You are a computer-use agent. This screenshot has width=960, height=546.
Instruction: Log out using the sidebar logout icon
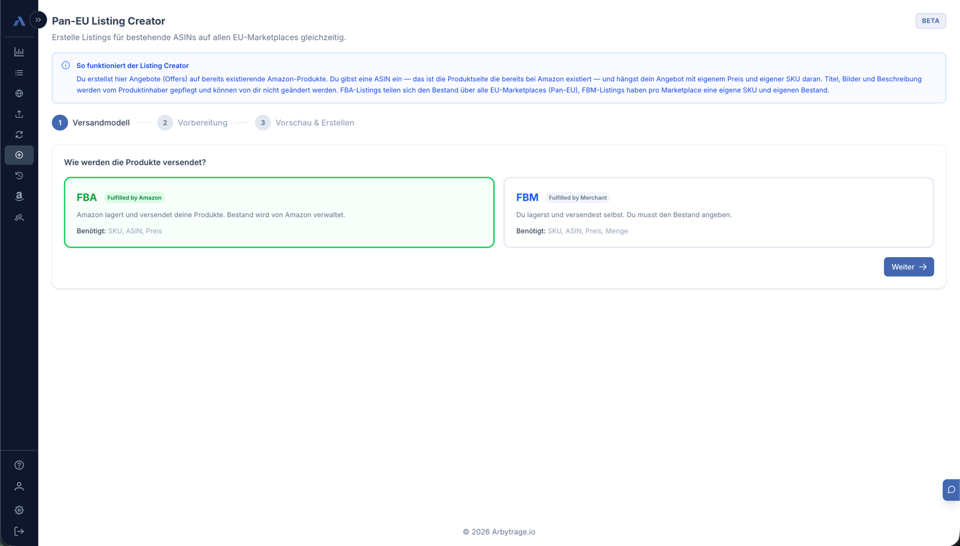pyautogui.click(x=19, y=531)
